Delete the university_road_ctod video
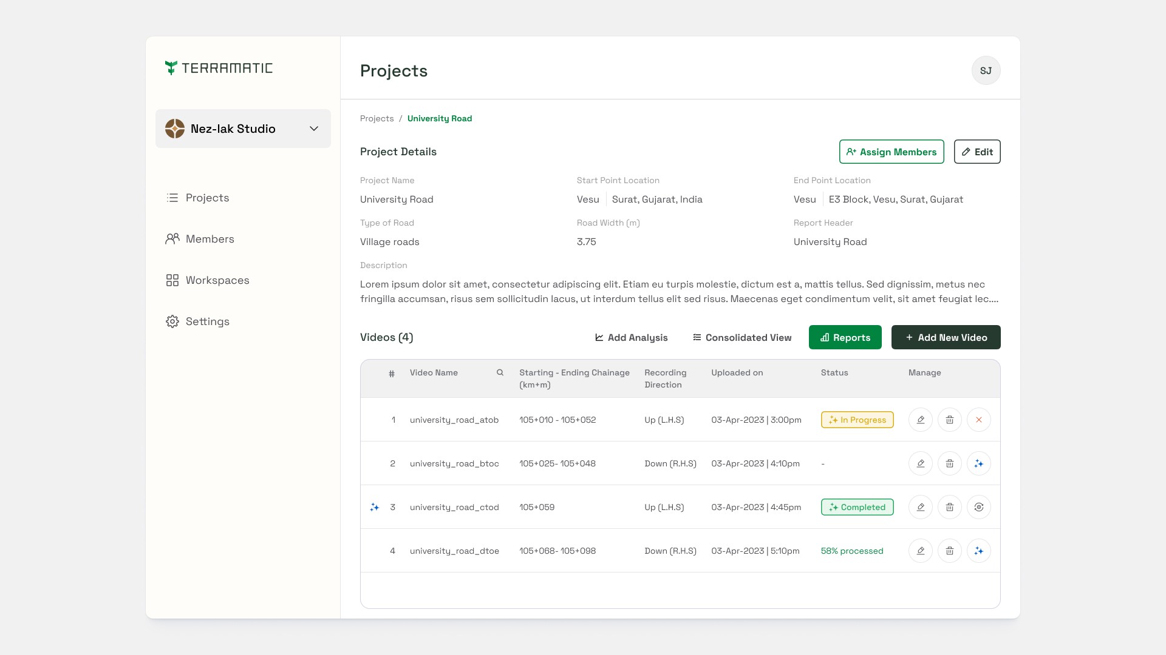Viewport: 1166px width, 655px height. [950, 507]
